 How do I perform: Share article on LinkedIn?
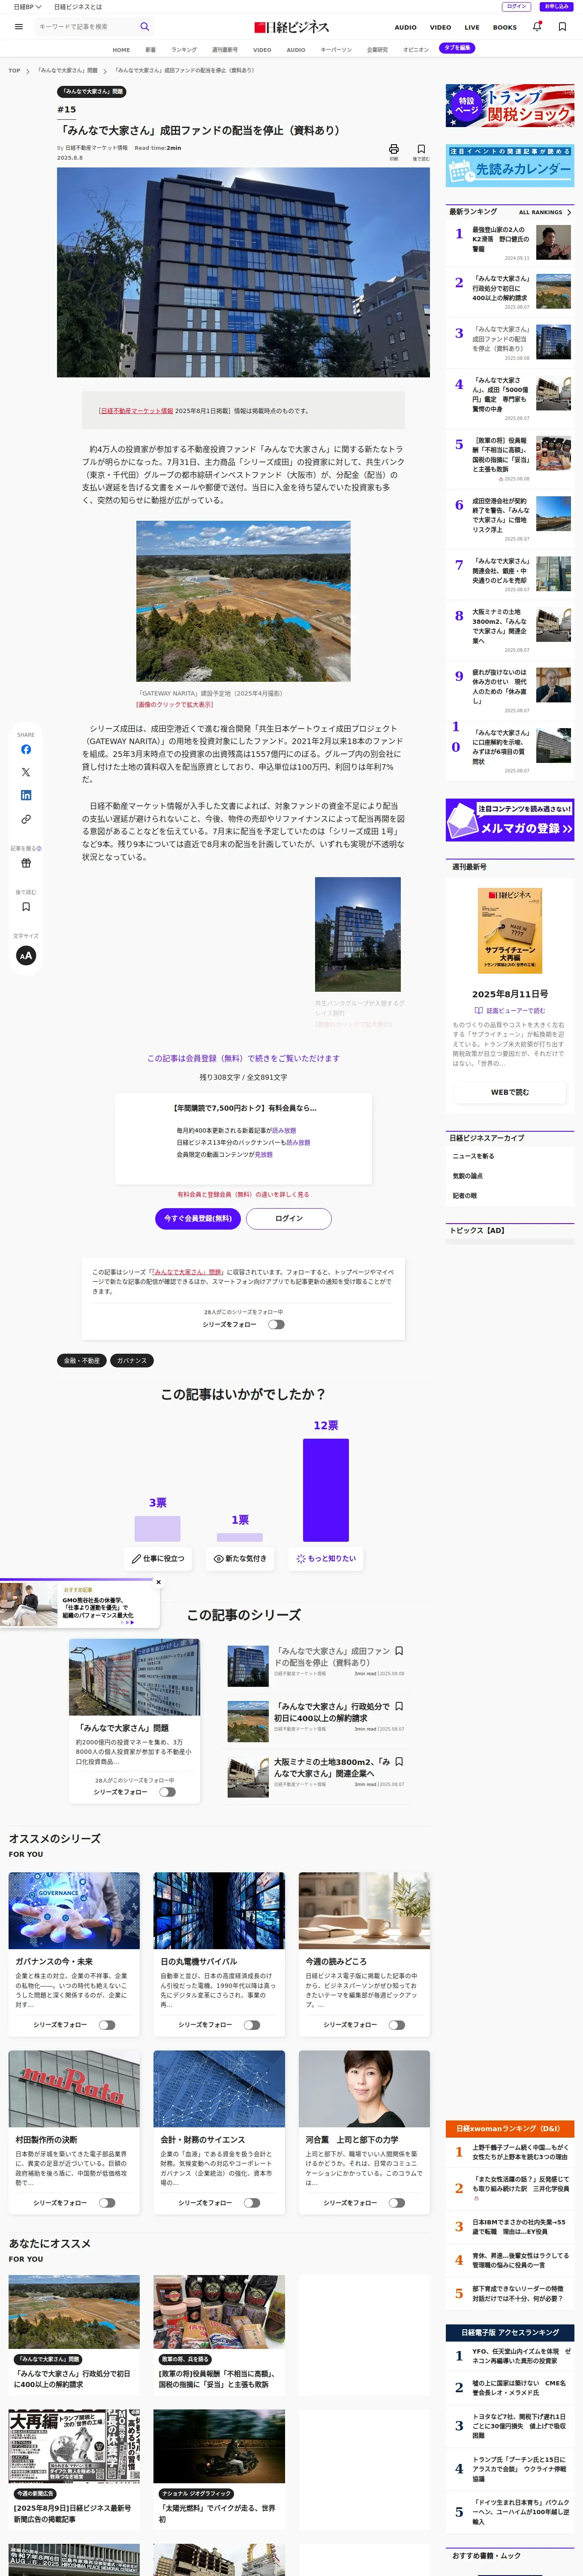point(26,795)
